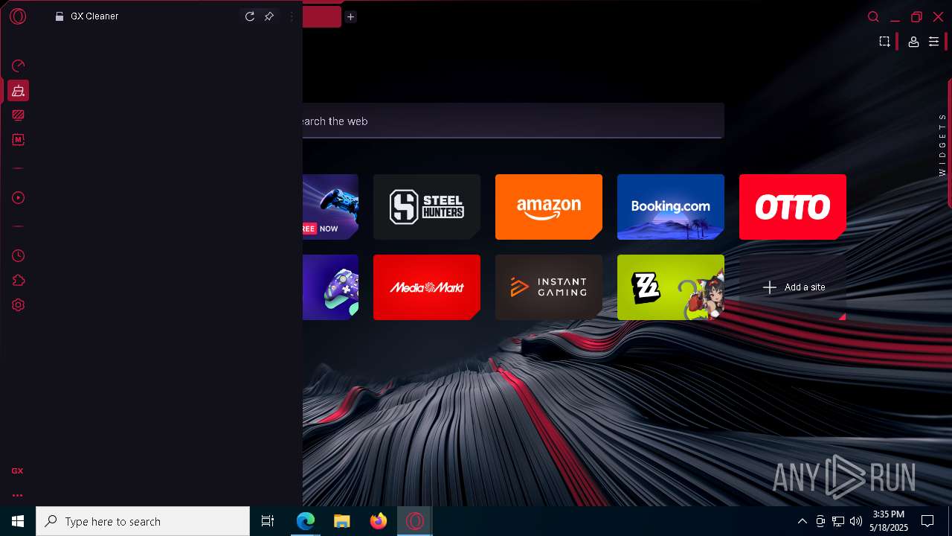Open the Zenless Zone Zero speed dial tile
The height and width of the screenshot is (536, 952).
click(671, 287)
